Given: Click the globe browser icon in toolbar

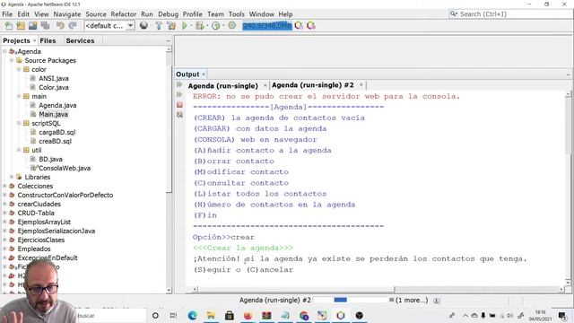Looking at the screenshot, I should [143, 25].
